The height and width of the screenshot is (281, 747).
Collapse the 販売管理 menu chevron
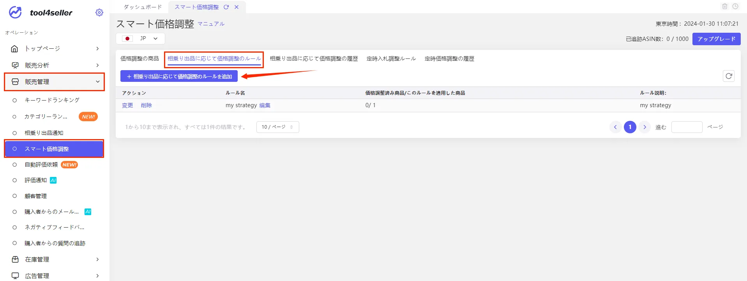click(x=97, y=82)
